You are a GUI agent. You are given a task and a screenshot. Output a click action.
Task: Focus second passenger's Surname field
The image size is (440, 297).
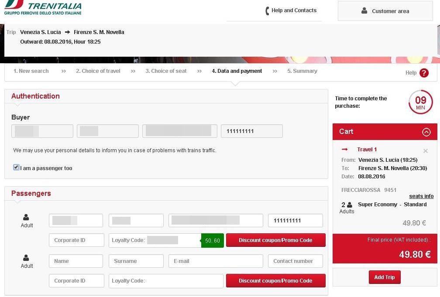click(x=136, y=261)
